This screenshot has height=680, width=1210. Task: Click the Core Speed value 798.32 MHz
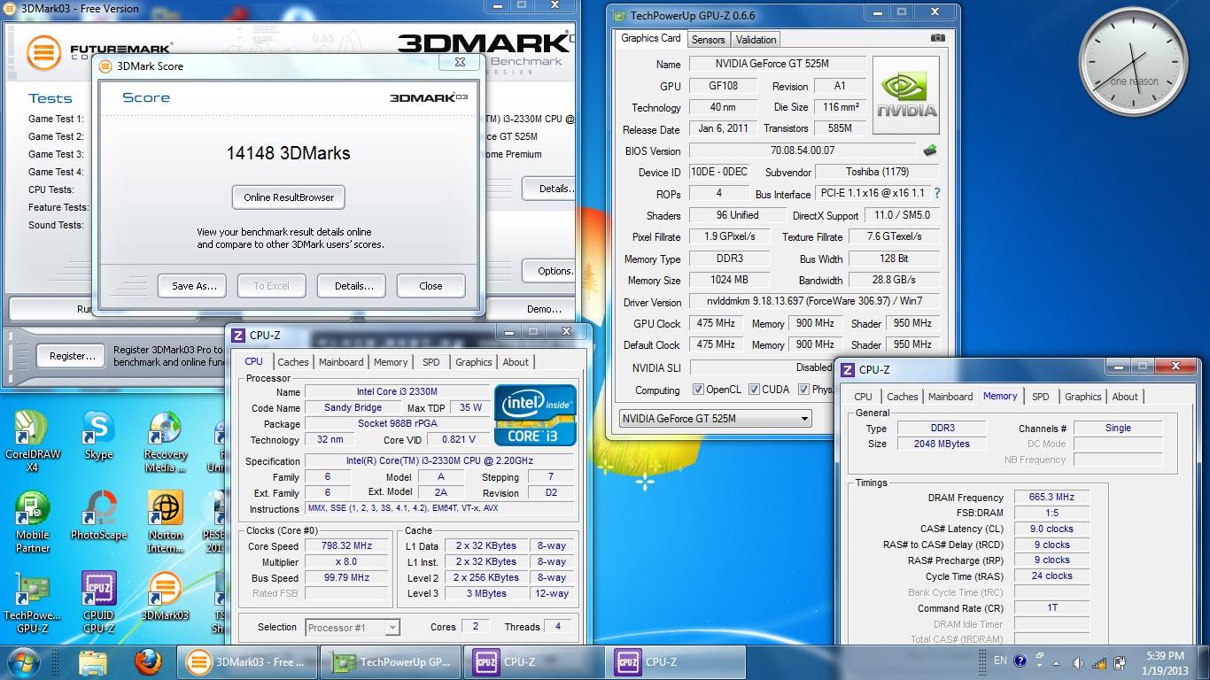pyautogui.click(x=346, y=546)
